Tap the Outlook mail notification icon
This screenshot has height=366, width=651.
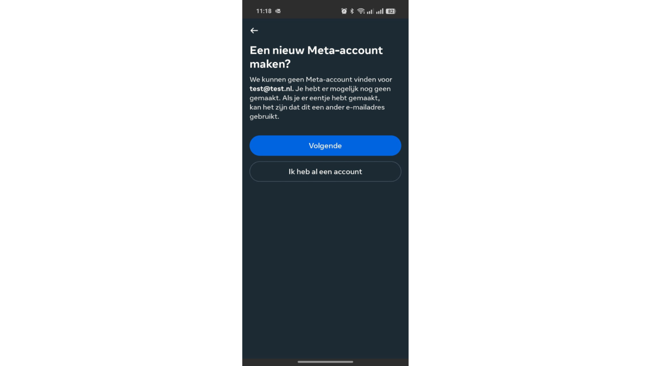[278, 11]
